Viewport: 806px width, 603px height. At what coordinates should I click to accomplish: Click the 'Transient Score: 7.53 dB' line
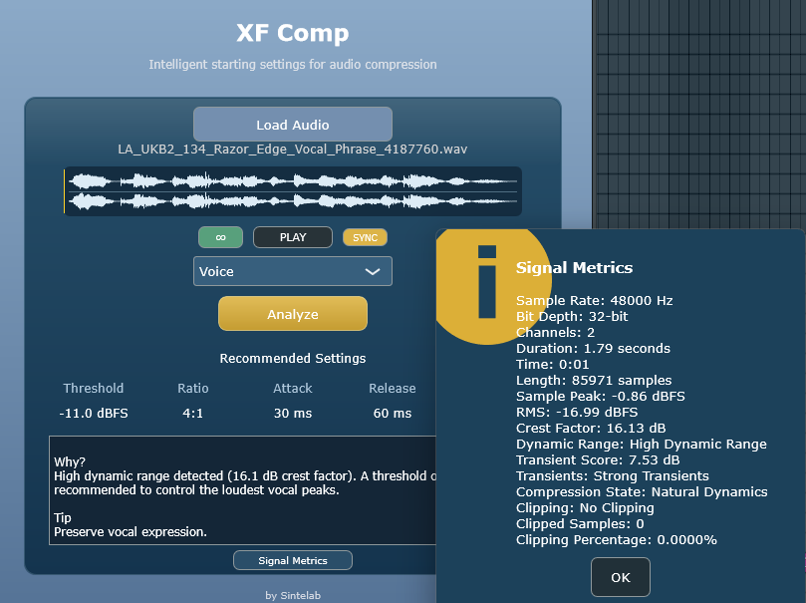tap(598, 460)
